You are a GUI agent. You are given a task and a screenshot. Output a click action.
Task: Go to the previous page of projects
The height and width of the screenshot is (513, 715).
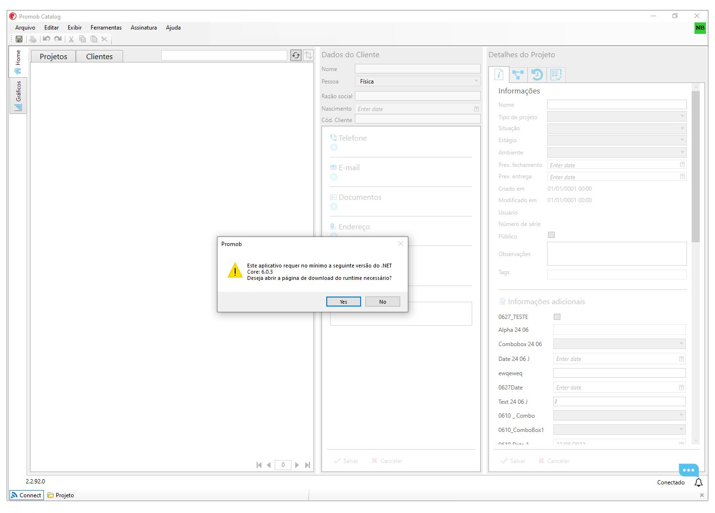269,465
